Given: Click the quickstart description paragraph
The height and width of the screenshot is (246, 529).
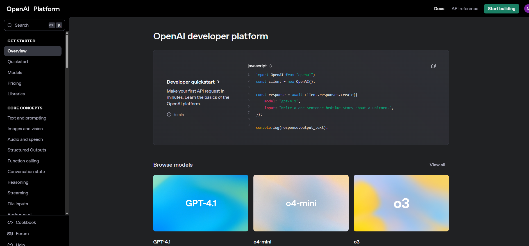Looking at the screenshot, I should 198,97.
